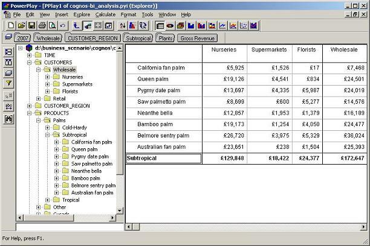Click the Nurseries column header
The image size is (370, 246).
tap(224, 49)
